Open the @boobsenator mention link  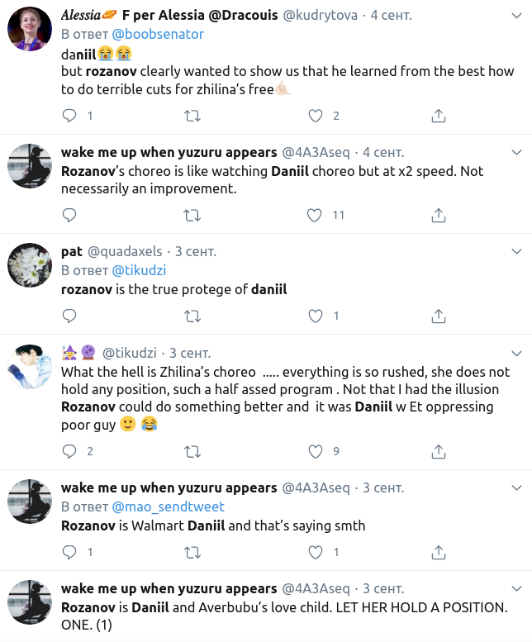click(158, 35)
